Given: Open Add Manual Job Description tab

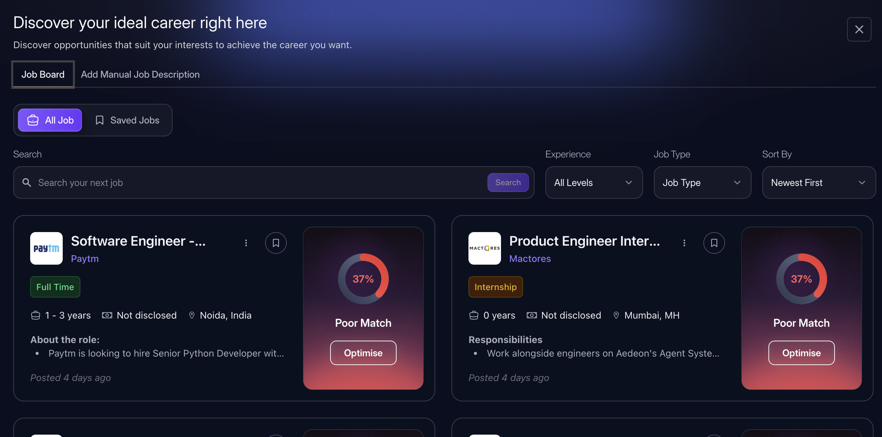Looking at the screenshot, I should pos(140,74).
